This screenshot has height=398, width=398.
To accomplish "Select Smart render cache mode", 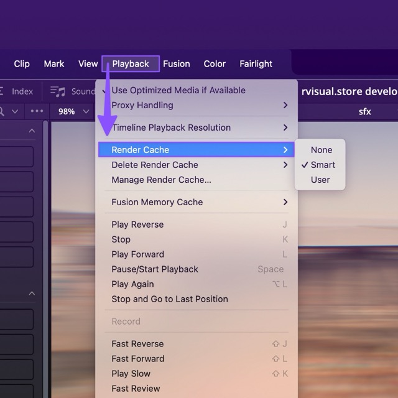I will (322, 165).
